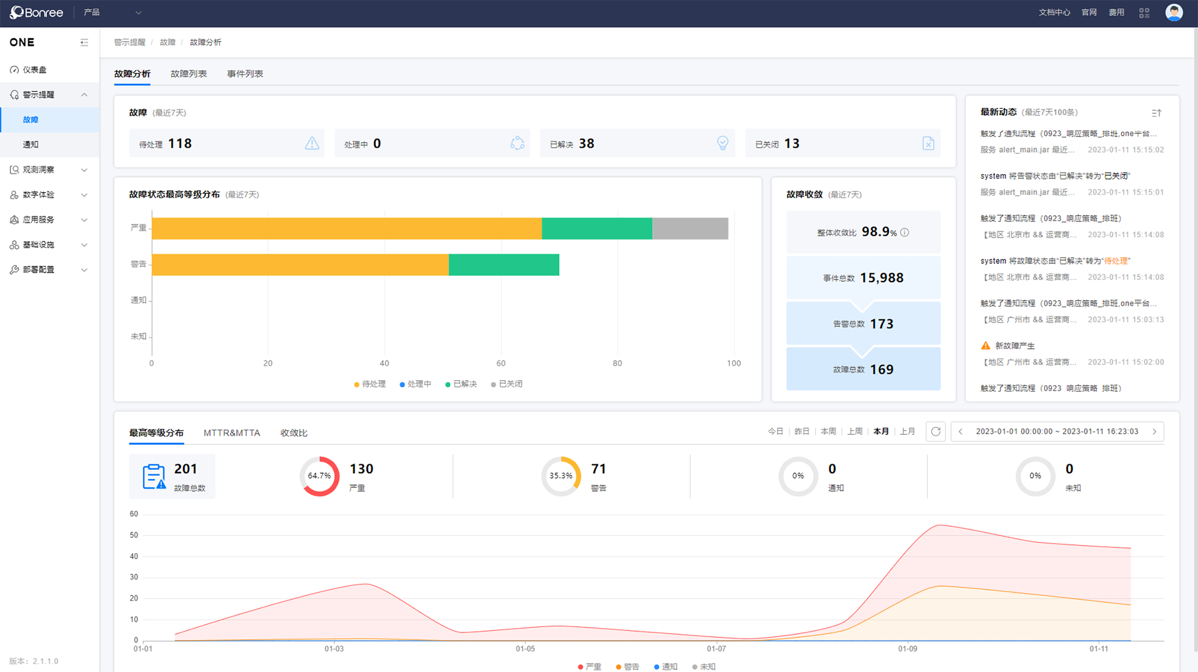Click the Bonree logo

(36, 12)
